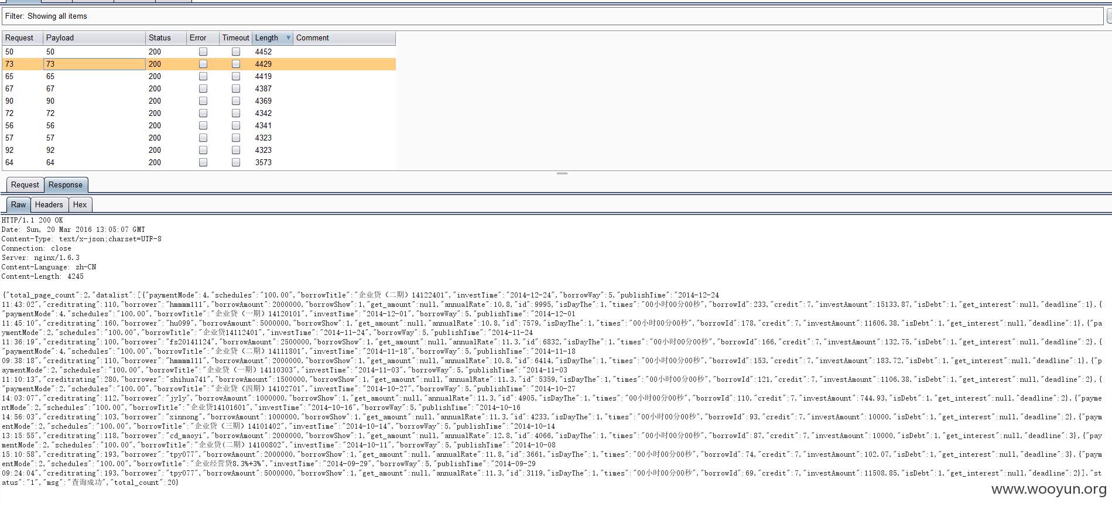Click payload cell 73 in highlighted row
The height and width of the screenshot is (506, 1112).
coord(94,64)
